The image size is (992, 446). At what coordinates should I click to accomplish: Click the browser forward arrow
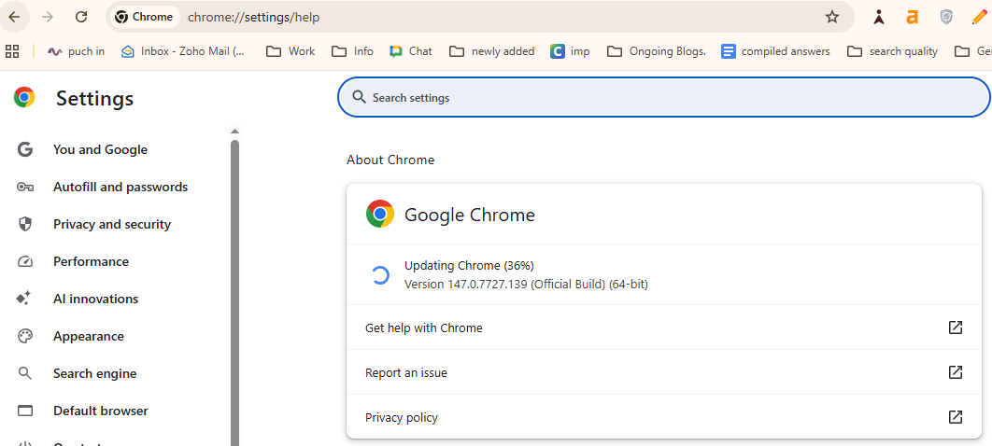coord(48,17)
